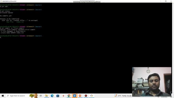This screenshot has height=98, width=174.
Task: Click the 'create mode 100644 index.txt' line
Action: pos(12,33)
